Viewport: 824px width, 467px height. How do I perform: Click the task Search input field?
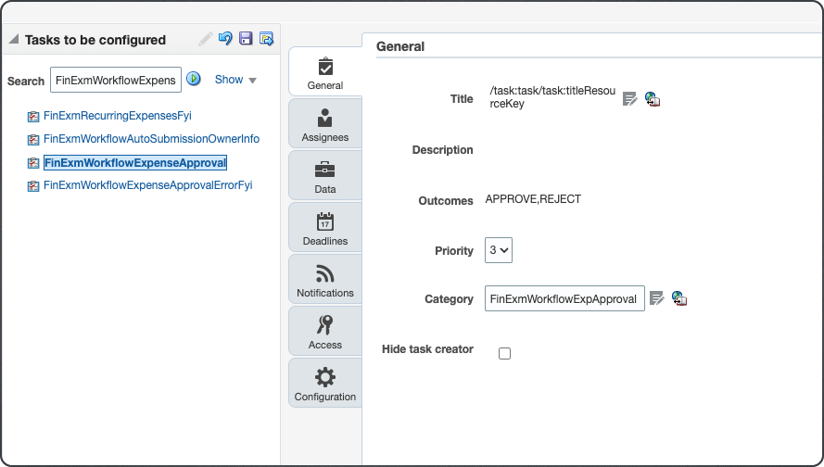(116, 80)
